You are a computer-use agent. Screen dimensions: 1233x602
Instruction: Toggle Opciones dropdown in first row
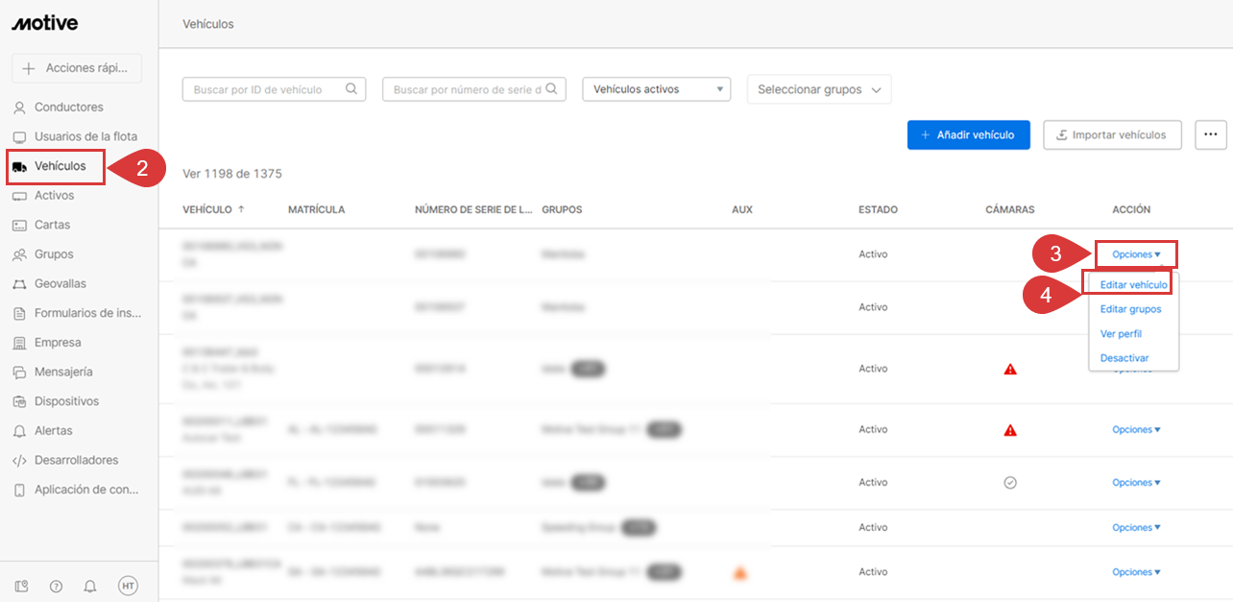pyautogui.click(x=1136, y=254)
